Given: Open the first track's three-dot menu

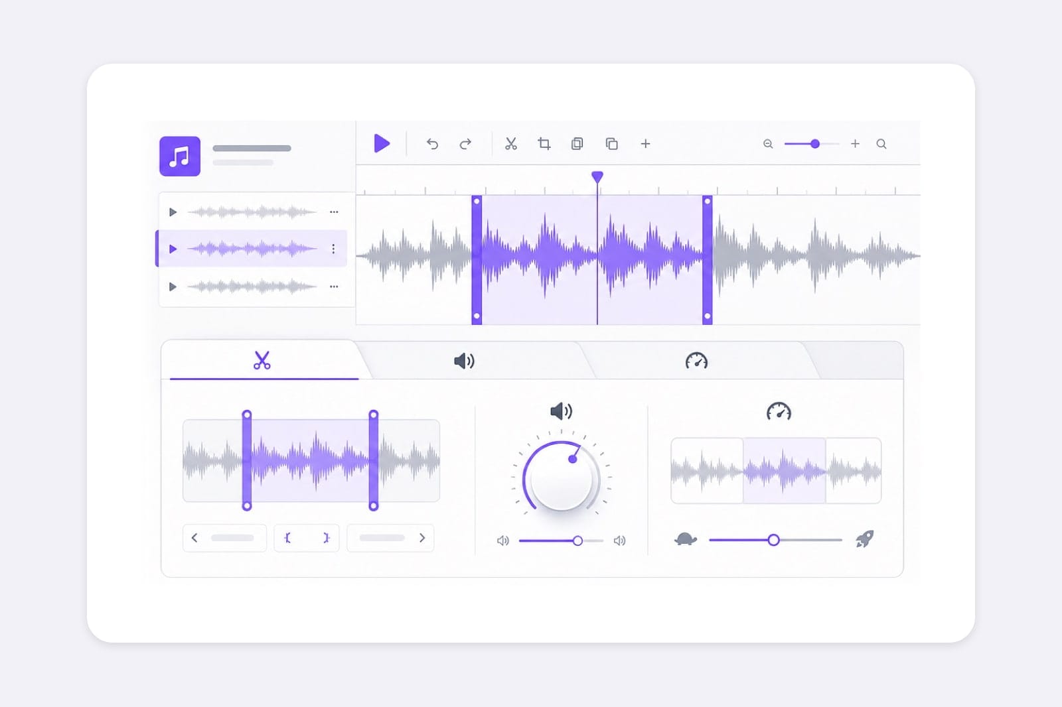Looking at the screenshot, I should [x=334, y=212].
